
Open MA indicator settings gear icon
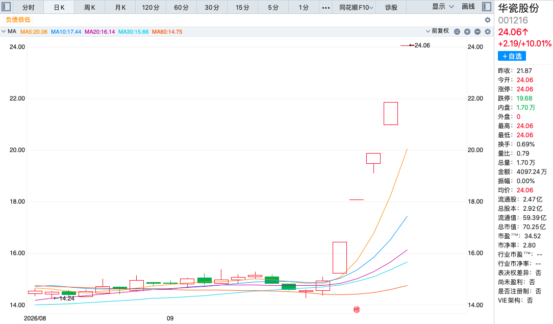(x=487, y=32)
